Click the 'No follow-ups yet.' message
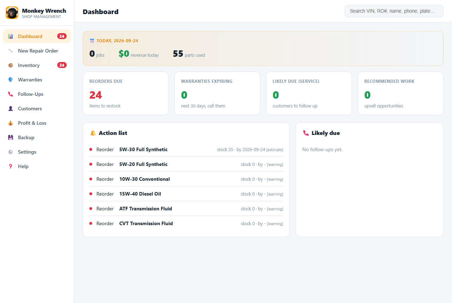452x303 pixels. click(322, 149)
